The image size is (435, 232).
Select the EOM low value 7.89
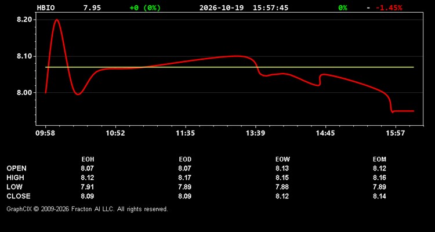coord(379,187)
